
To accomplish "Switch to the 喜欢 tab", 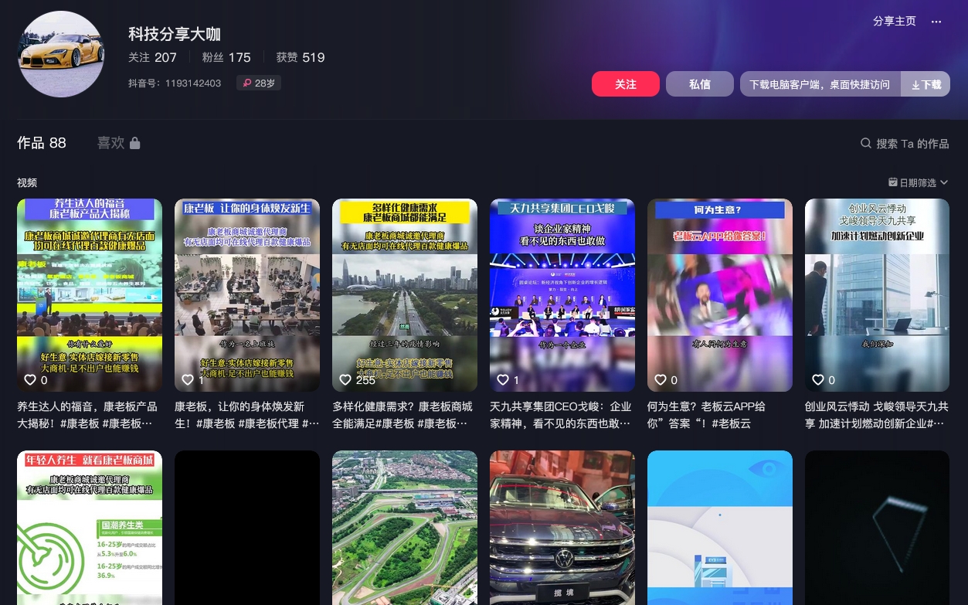I will [118, 143].
